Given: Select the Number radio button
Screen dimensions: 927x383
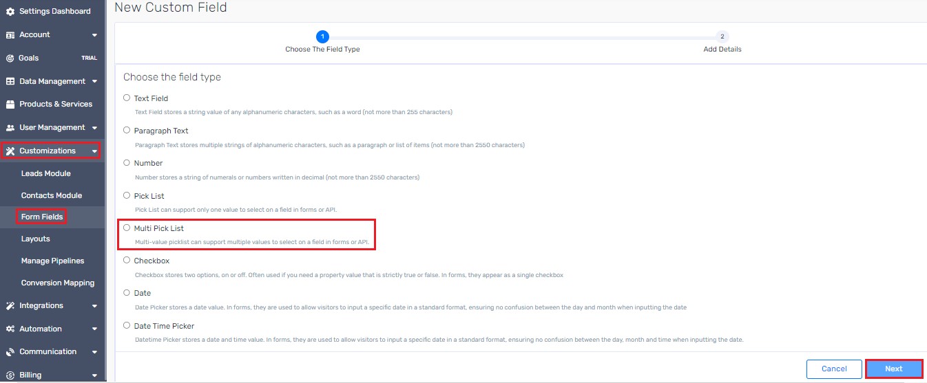Looking at the screenshot, I should click(x=127, y=162).
